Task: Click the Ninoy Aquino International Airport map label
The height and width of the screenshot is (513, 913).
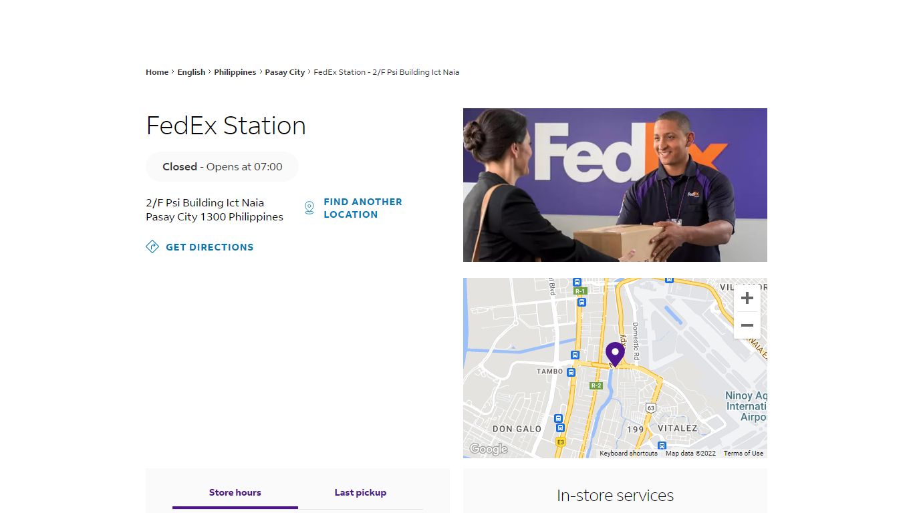Action: tap(747, 406)
